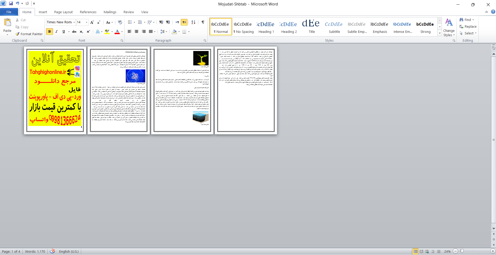Click the Save icon in quick access
Screen dimensions: 496x255
point(11,4)
